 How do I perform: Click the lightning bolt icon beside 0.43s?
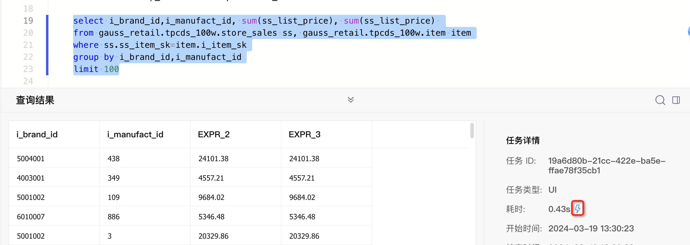pyautogui.click(x=578, y=208)
